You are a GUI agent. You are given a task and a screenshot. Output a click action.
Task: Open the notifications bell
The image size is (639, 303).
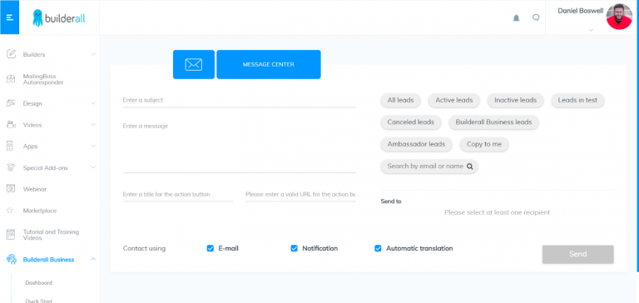517,18
